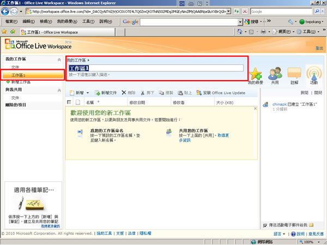Open 我的最愛 star icon in workspace

coord(255,76)
